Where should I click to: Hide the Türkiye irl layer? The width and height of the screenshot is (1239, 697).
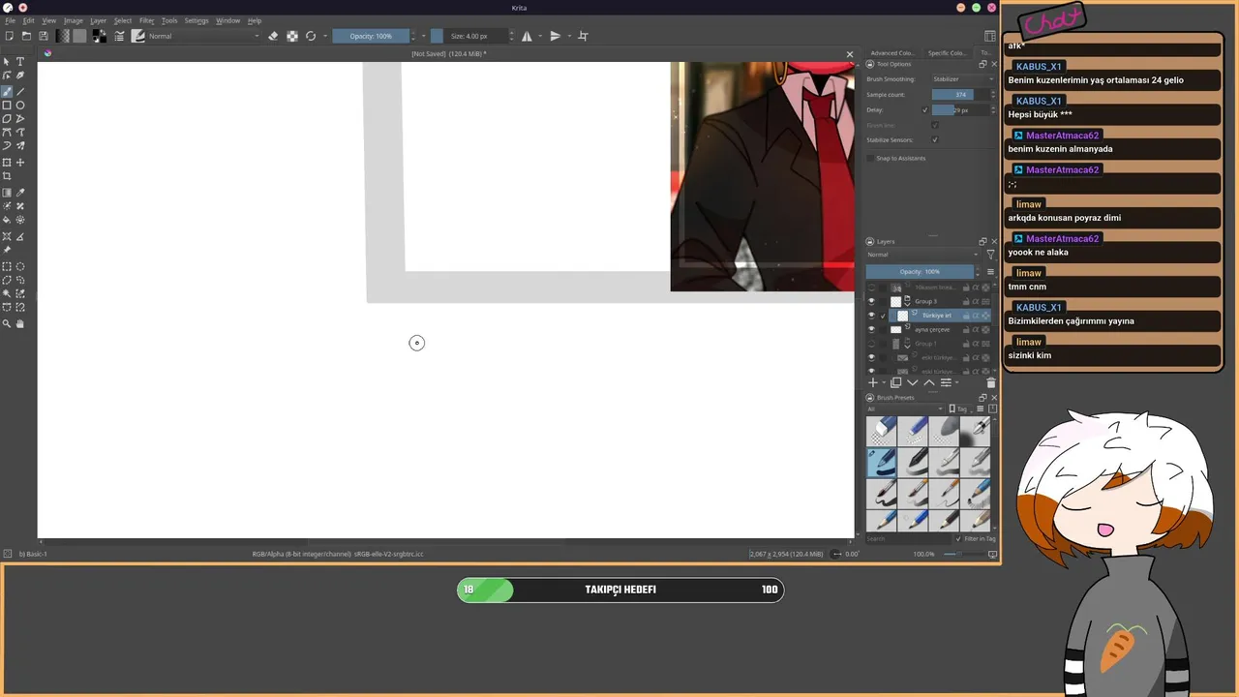click(871, 316)
